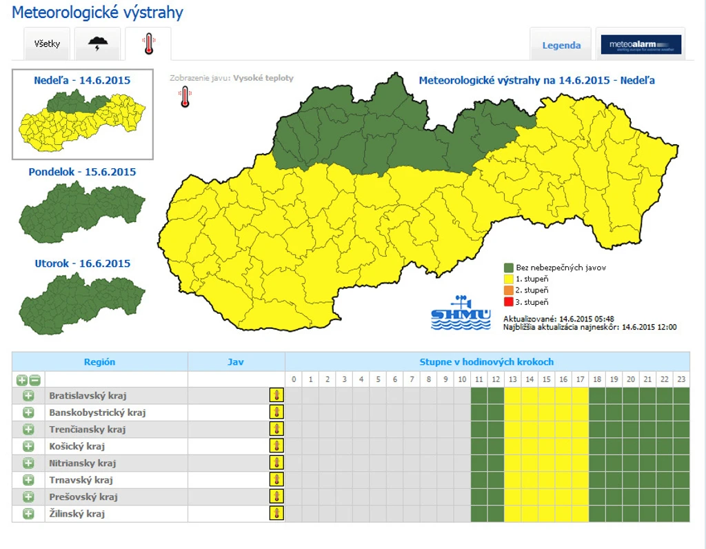Open the meteoalarm logo tab
706x549 pixels.
point(641,44)
